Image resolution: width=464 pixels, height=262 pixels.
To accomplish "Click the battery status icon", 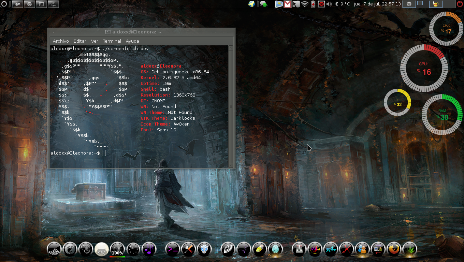I will coord(313,4).
